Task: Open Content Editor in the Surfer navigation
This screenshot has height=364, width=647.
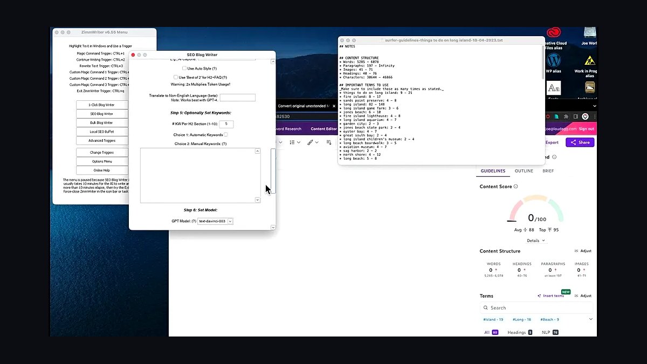Action: coord(324,129)
